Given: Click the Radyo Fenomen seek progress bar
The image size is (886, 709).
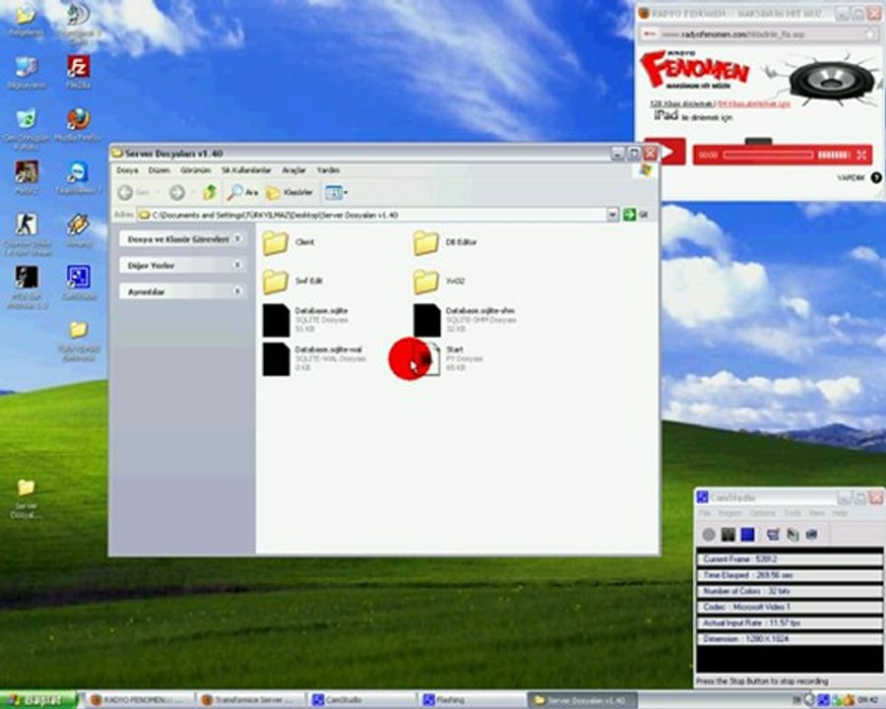Looking at the screenshot, I should (x=768, y=155).
